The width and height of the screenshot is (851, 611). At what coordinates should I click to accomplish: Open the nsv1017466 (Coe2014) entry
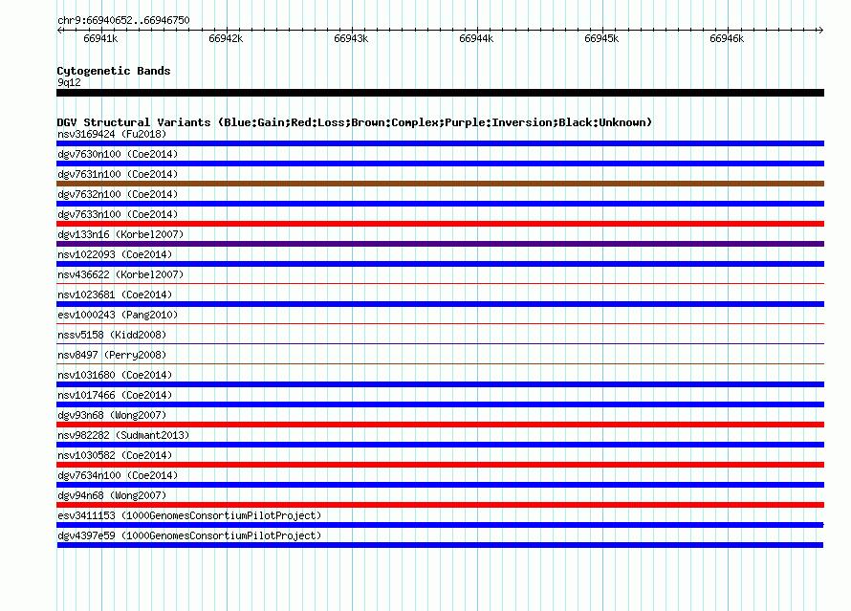coord(115,395)
